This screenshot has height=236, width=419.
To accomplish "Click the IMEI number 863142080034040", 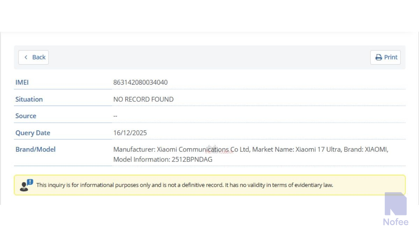I will 140,83.
